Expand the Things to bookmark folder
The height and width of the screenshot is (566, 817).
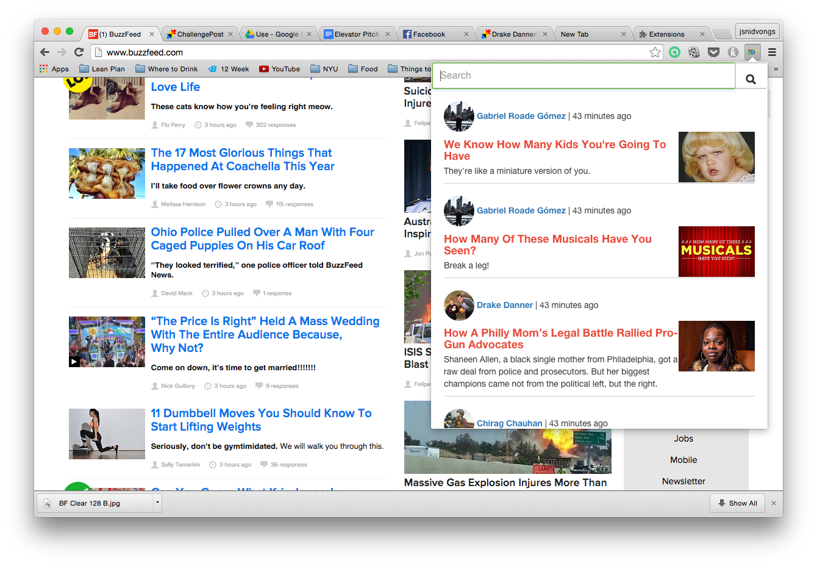[409, 69]
